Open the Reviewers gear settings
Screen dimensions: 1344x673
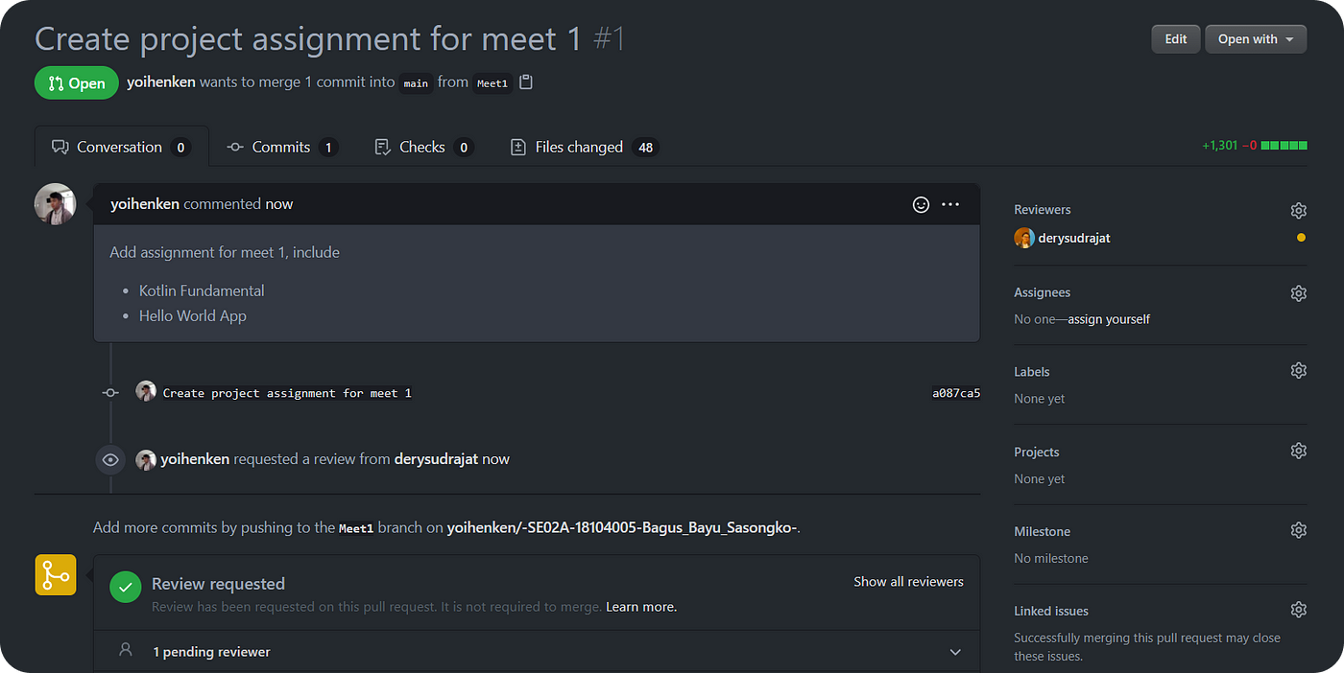point(1298,210)
